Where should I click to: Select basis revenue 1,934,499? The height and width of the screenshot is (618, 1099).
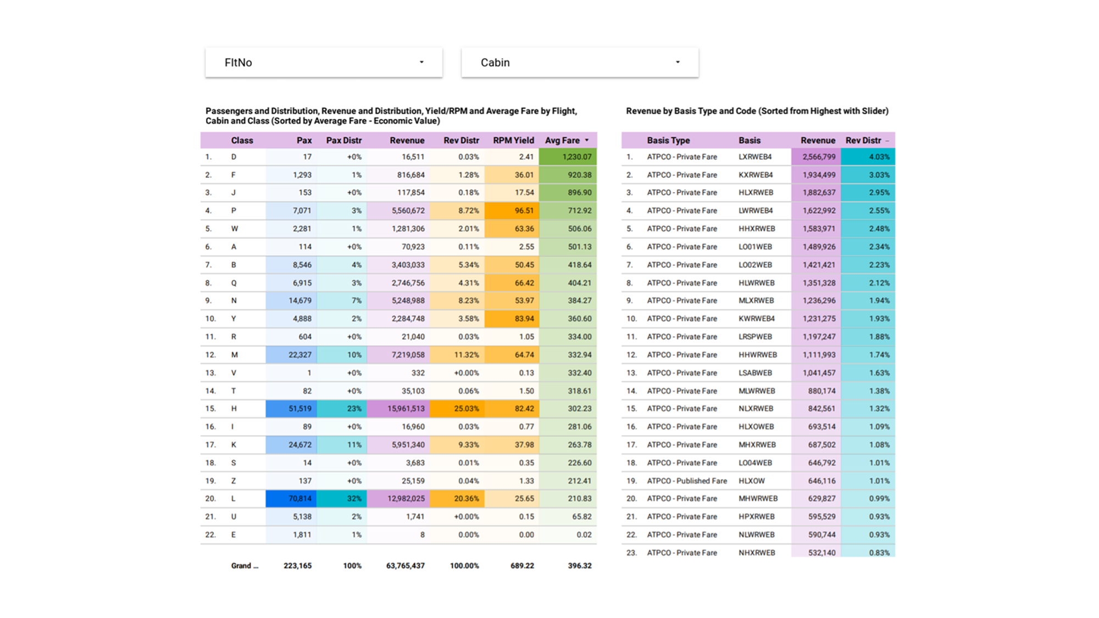819,175
